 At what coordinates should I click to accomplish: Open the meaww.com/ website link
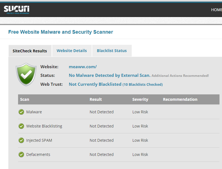(83, 67)
